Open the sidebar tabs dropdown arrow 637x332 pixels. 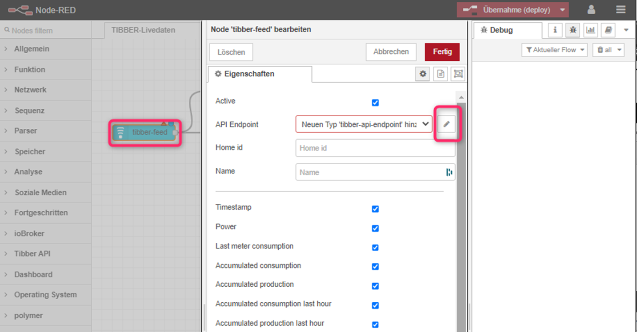(x=626, y=30)
